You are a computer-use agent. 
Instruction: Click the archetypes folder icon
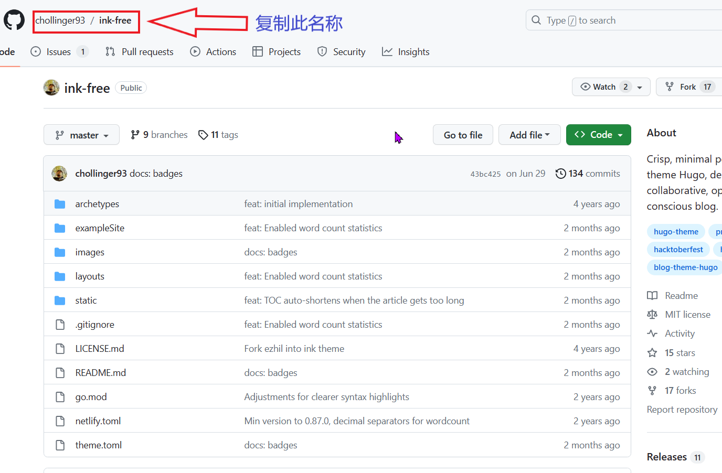coord(60,204)
